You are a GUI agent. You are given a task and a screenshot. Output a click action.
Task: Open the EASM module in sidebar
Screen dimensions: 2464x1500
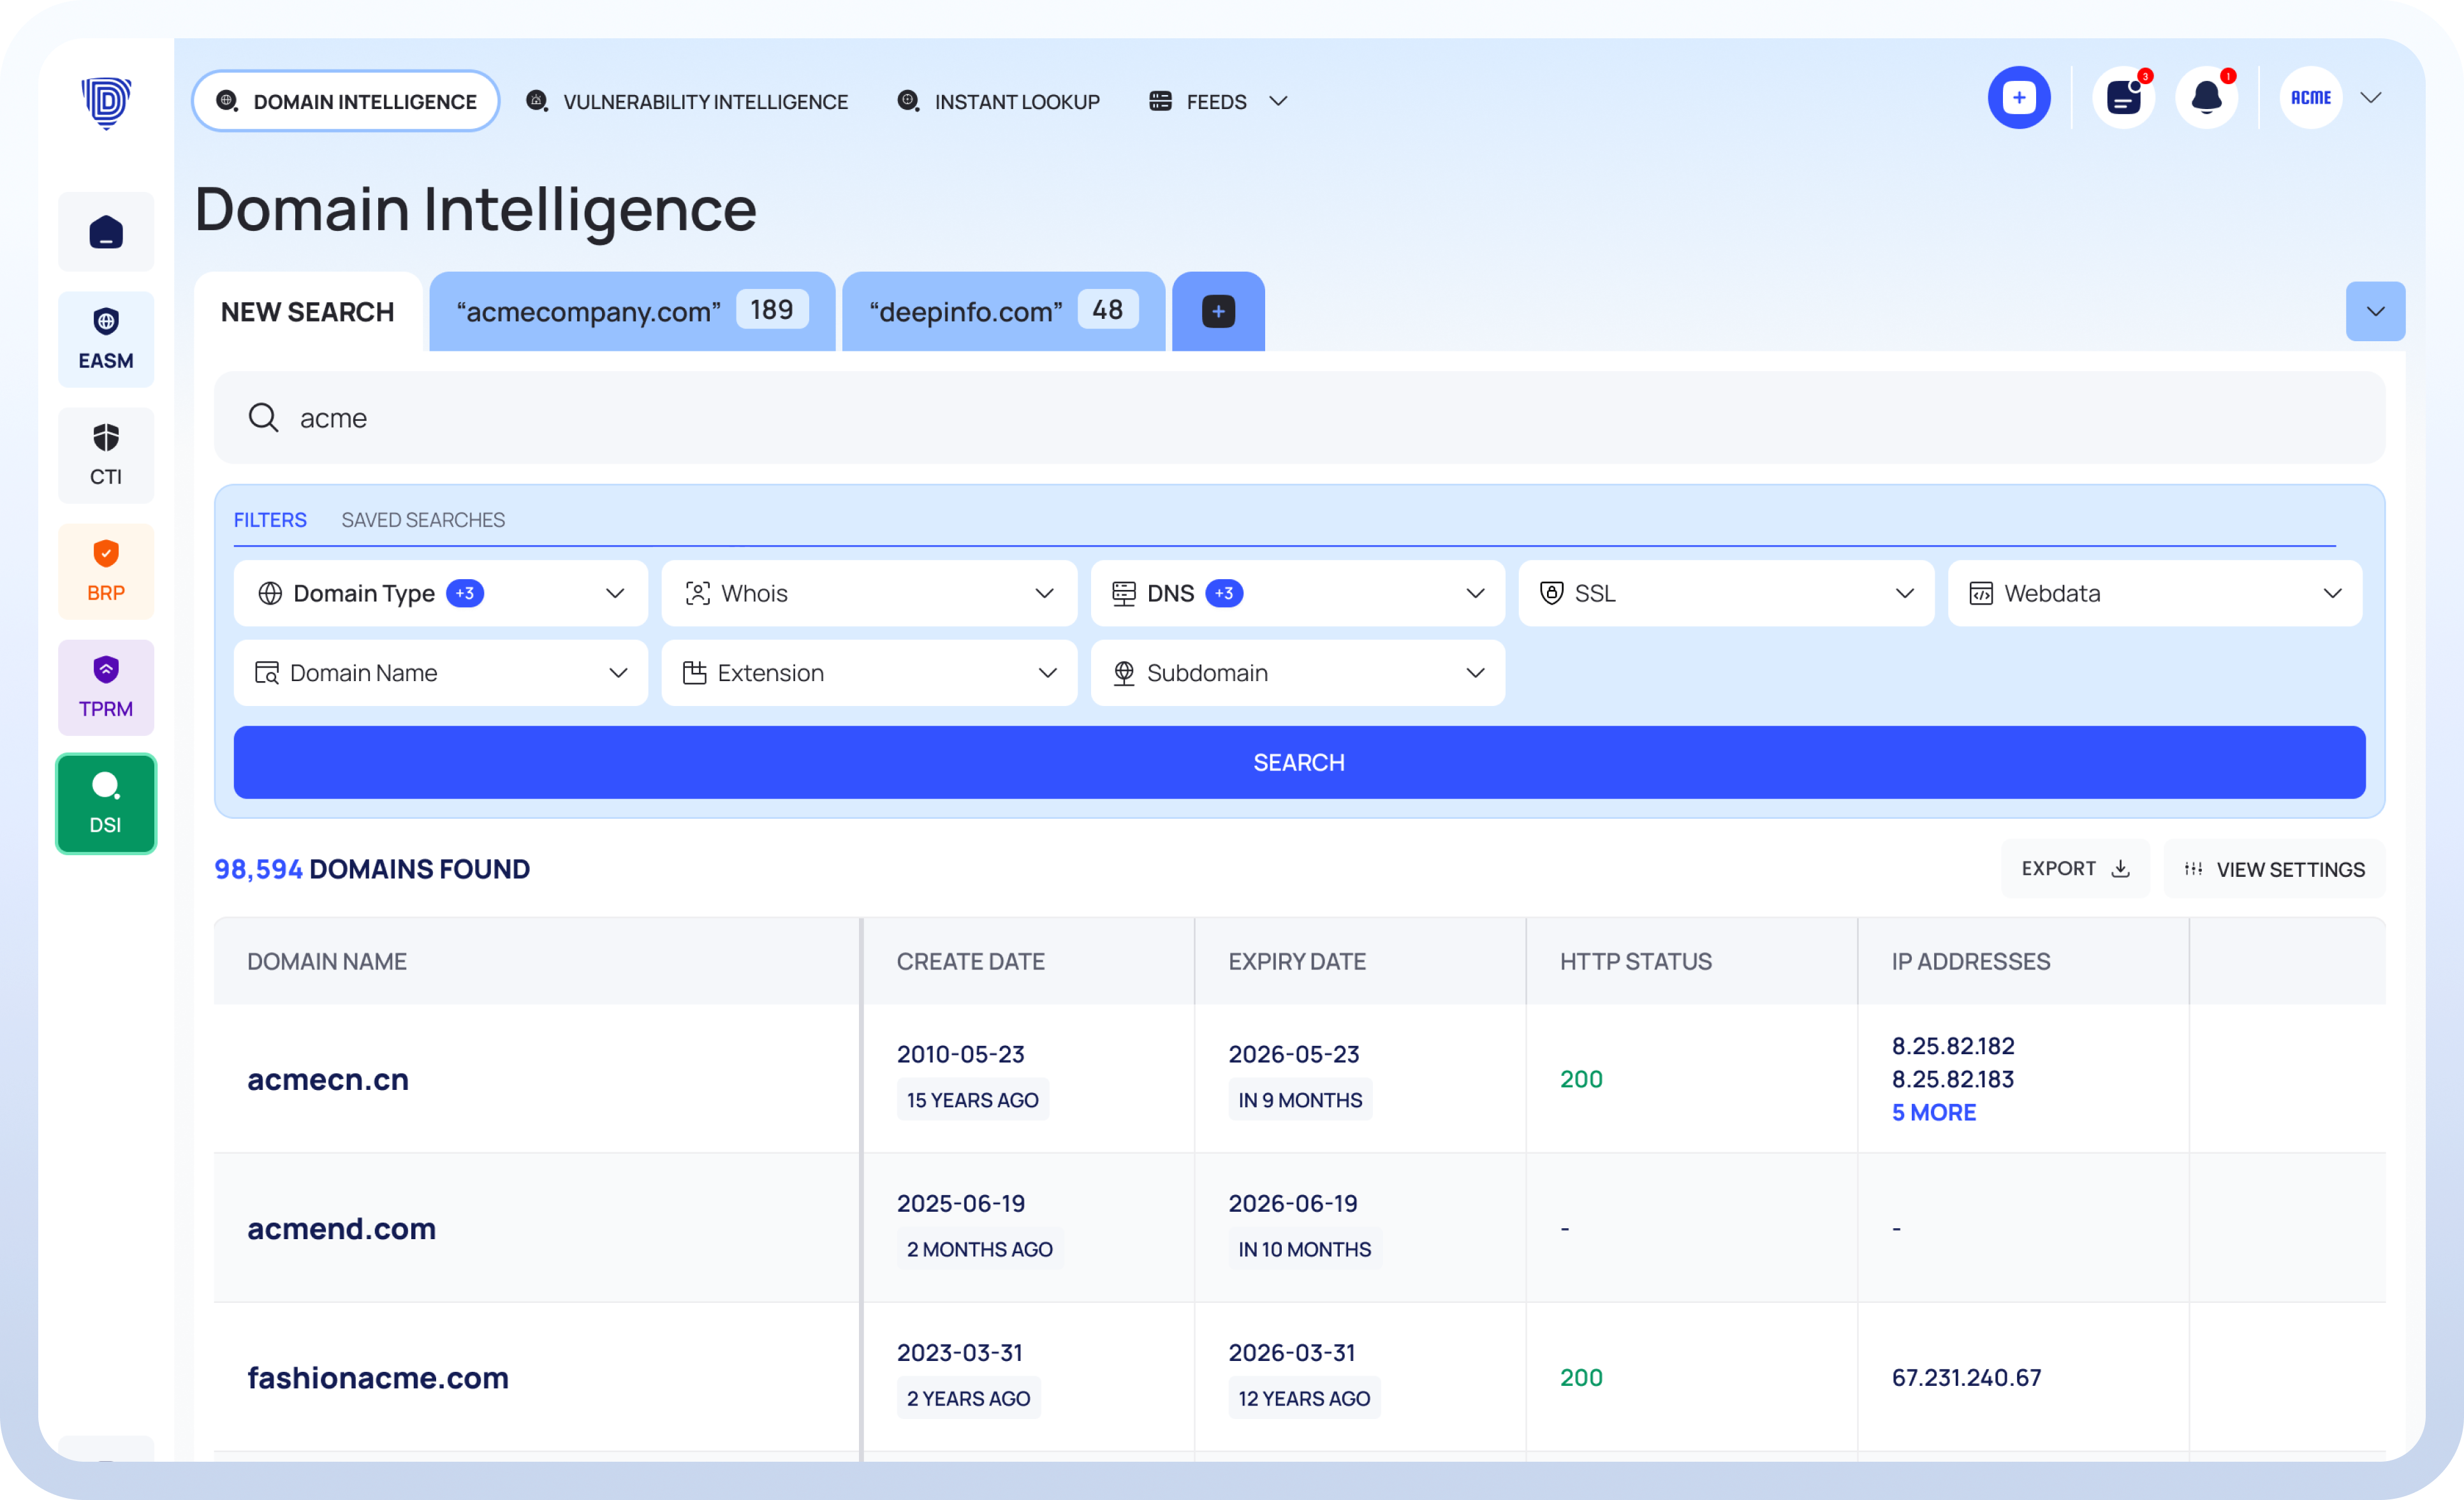coord(106,339)
